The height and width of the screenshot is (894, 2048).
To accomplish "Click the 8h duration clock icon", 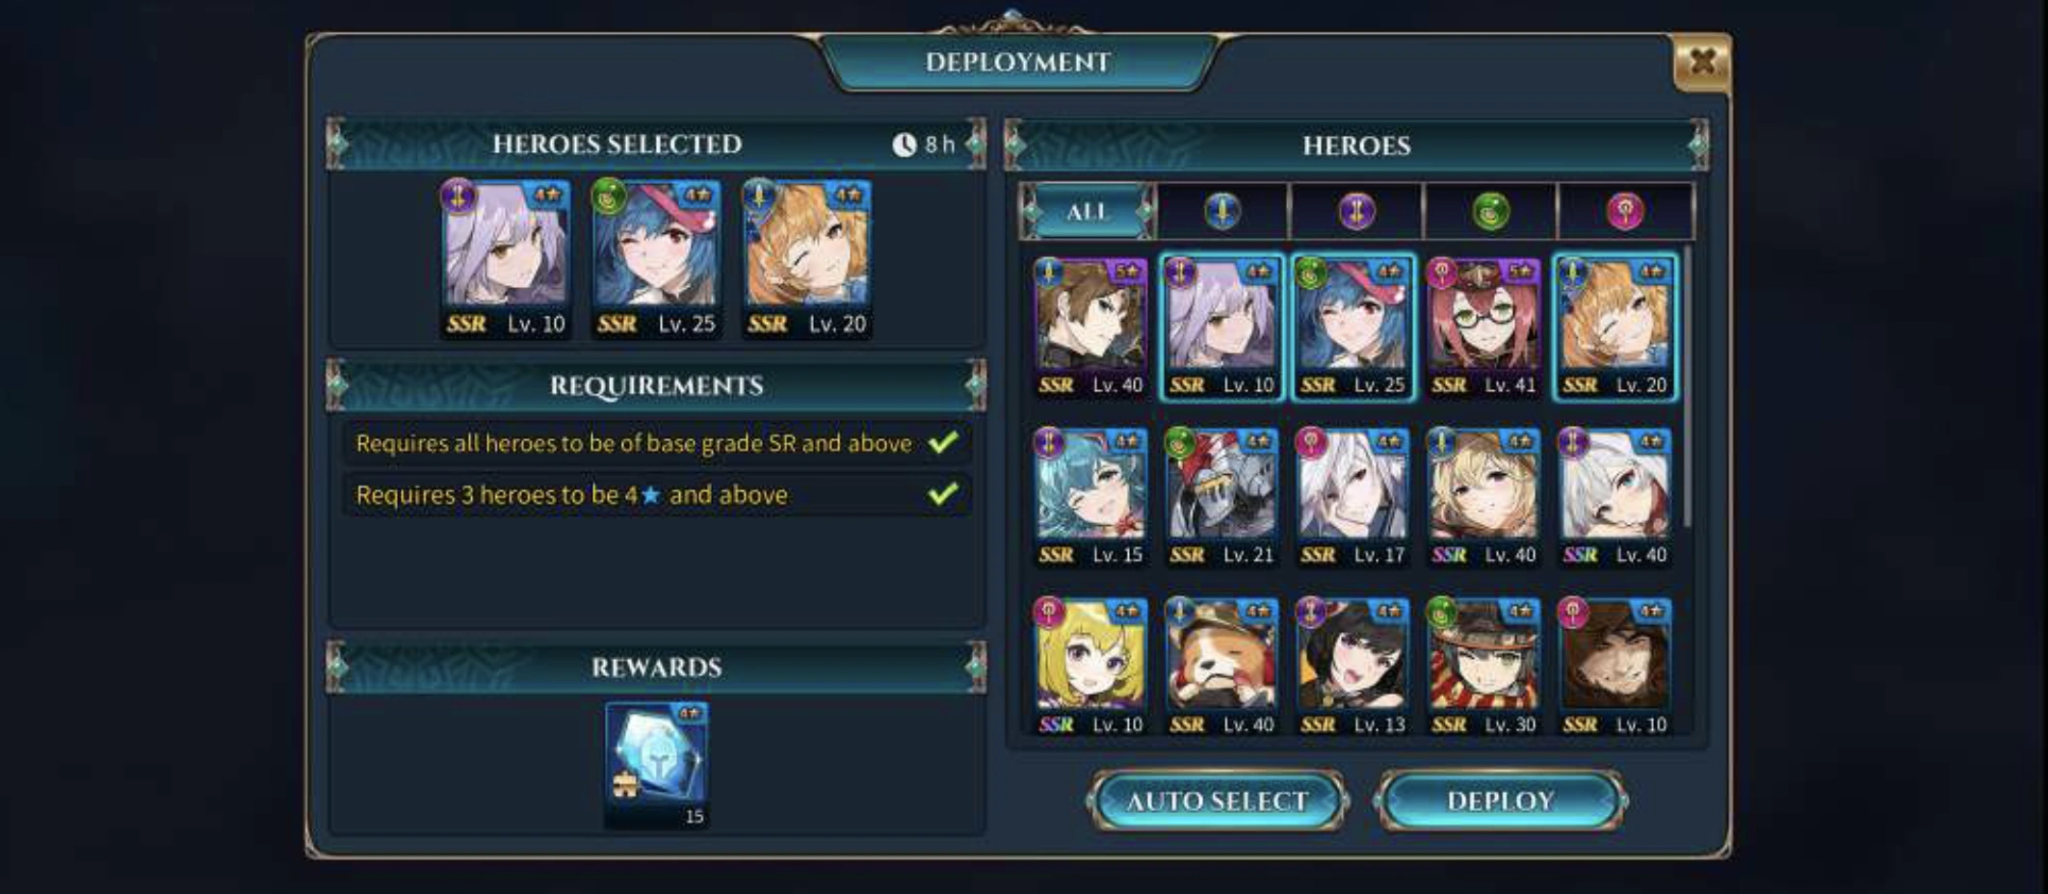I will tap(904, 145).
